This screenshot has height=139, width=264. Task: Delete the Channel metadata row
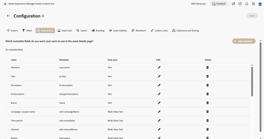point(207,129)
